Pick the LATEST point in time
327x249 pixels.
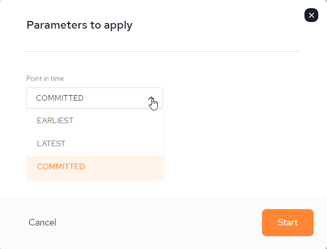(94, 144)
